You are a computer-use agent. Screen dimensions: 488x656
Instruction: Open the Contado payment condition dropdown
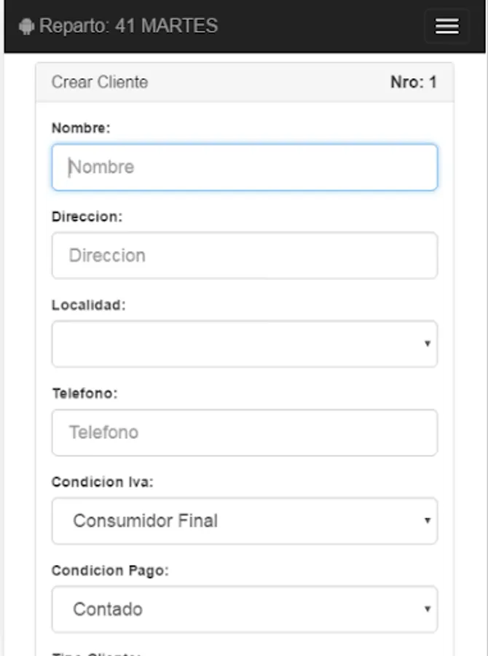click(x=244, y=609)
